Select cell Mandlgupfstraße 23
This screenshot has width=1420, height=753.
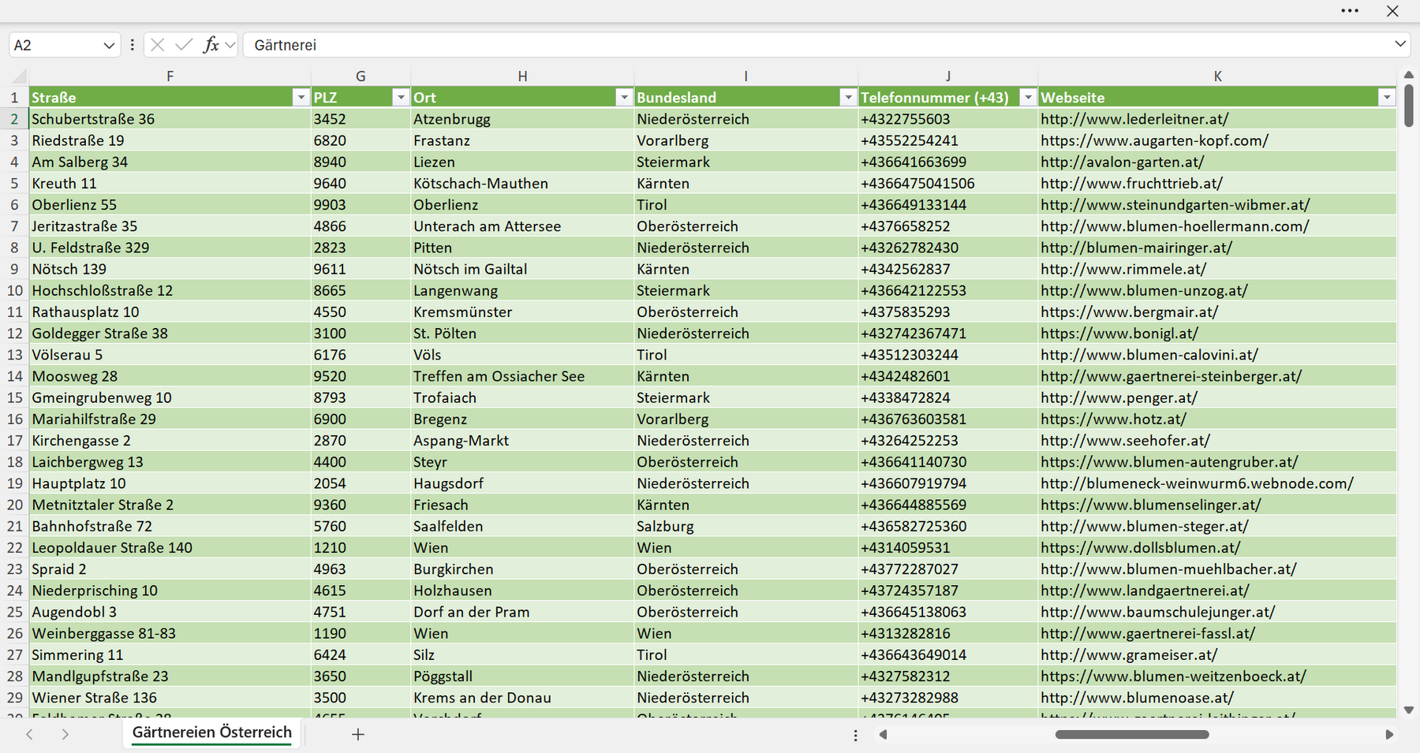coord(170,677)
